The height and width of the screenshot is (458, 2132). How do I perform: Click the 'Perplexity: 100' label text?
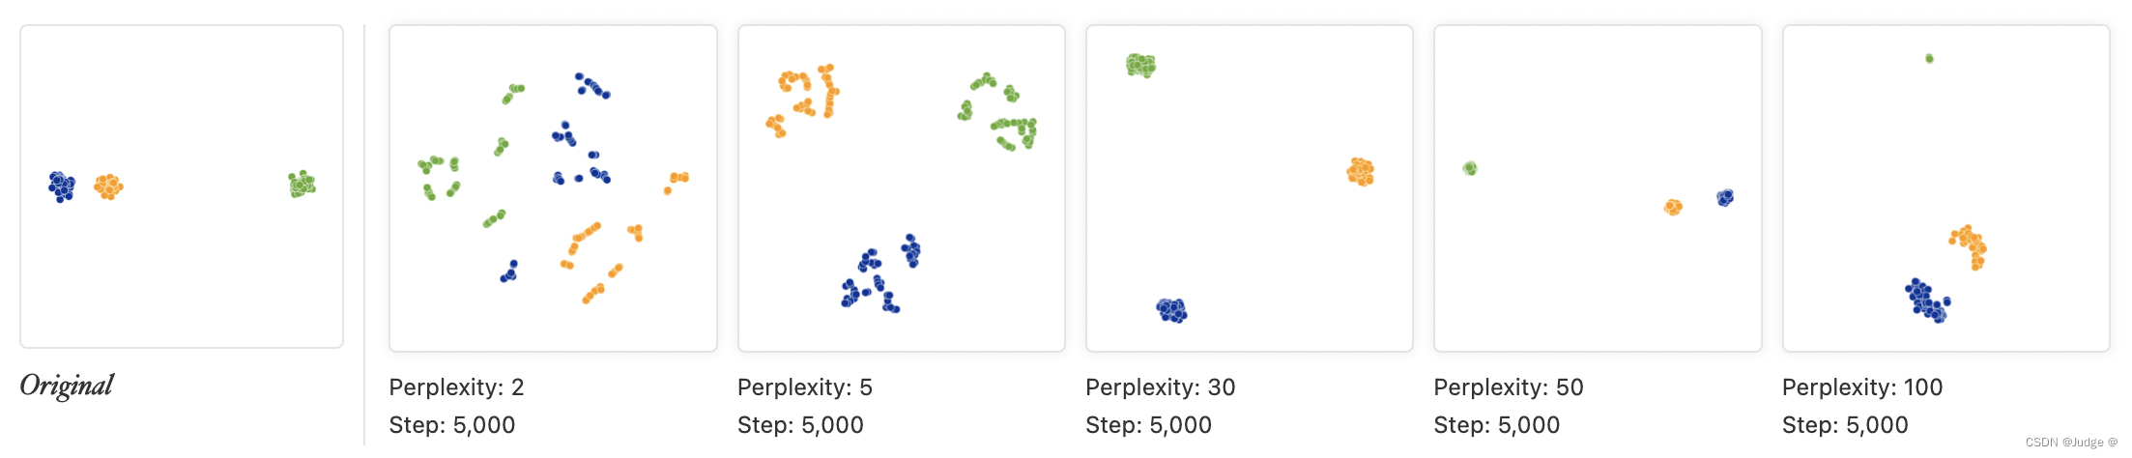tap(1862, 387)
